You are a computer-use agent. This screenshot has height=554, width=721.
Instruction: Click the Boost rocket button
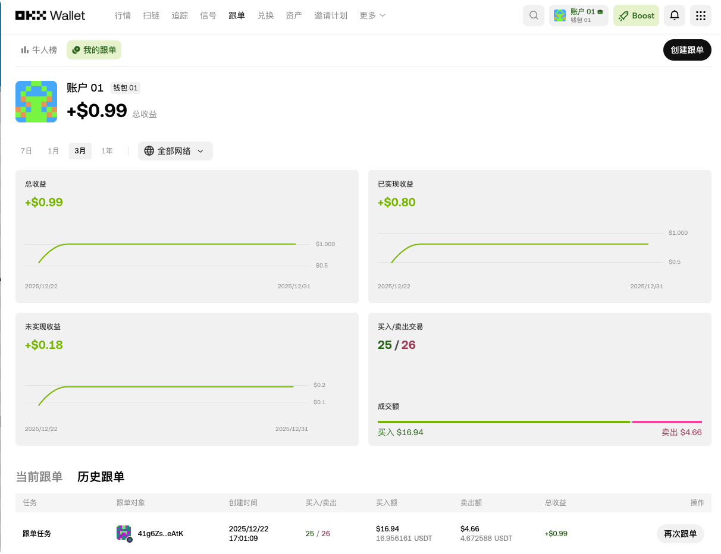point(637,15)
